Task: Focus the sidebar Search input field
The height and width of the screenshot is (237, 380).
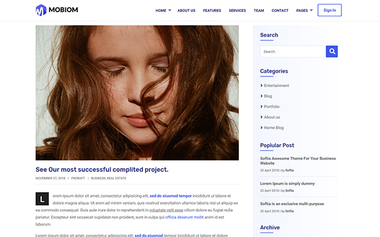Action: [x=293, y=52]
